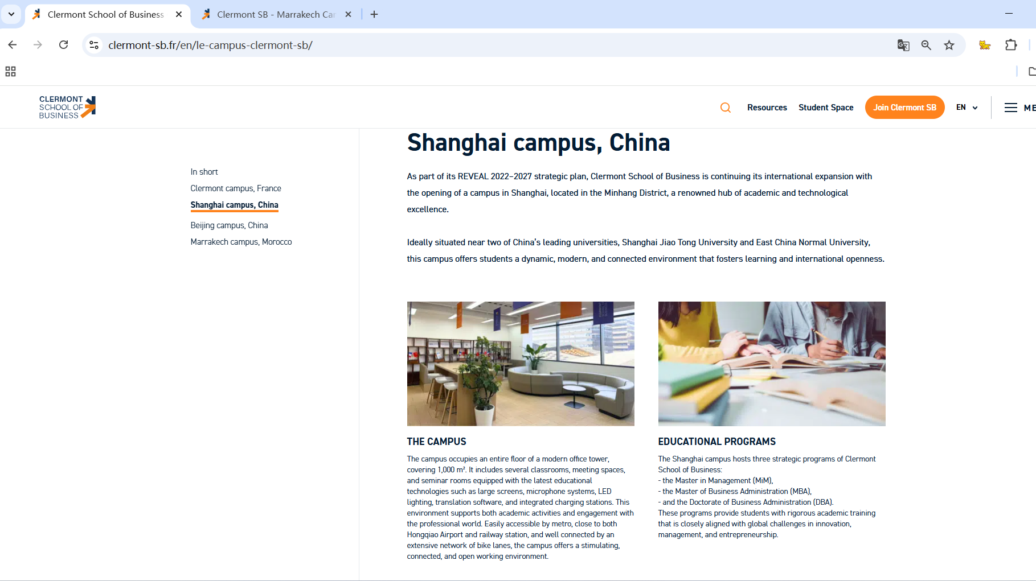Open the browser extensions puzzle icon
Screen dimensions: 1036x581
coord(1011,45)
